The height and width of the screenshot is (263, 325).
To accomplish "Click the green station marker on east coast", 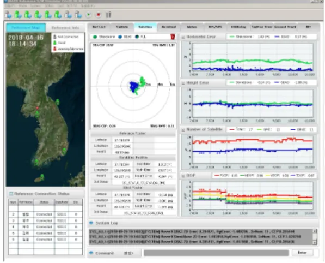I will (57, 102).
